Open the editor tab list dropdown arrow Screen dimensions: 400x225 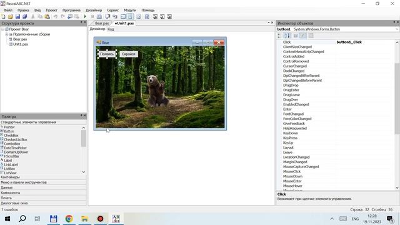(269, 22)
